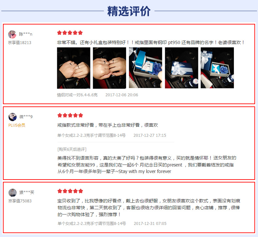Viewport: 258px width, 237px height.
Task: Click the username 陈***n
Action: pyautogui.click(x=25, y=34)
